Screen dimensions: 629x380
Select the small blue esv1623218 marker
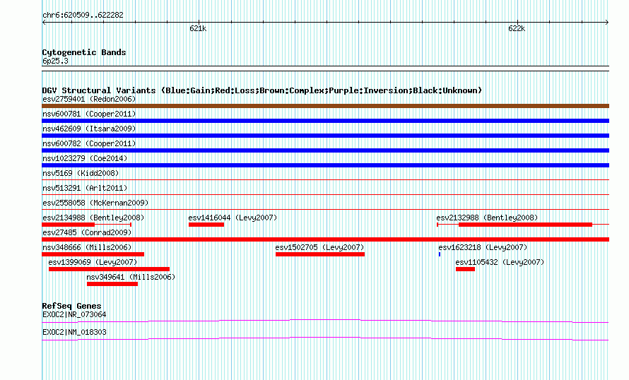[x=440, y=254]
